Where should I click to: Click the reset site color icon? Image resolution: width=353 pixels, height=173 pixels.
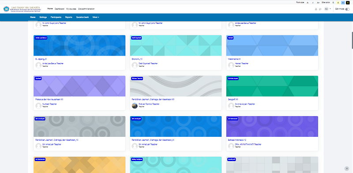click(333, 3)
